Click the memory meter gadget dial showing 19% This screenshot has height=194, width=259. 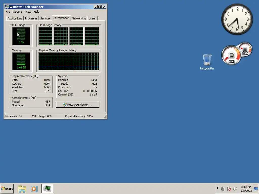pos(245,49)
